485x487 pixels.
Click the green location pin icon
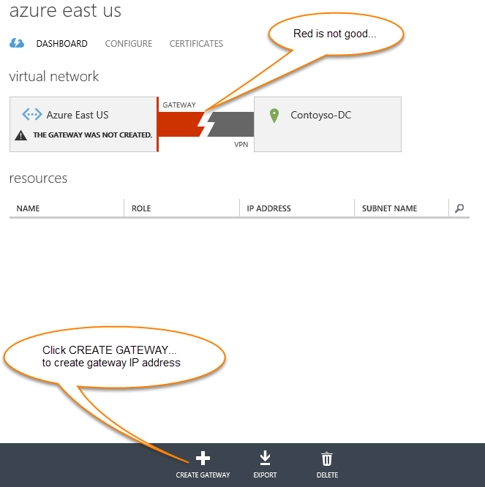point(274,116)
